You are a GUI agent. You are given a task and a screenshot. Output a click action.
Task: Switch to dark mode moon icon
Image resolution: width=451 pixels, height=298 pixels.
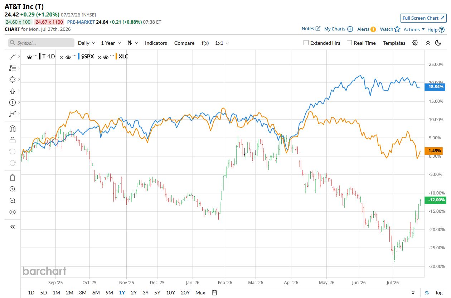tap(438, 43)
